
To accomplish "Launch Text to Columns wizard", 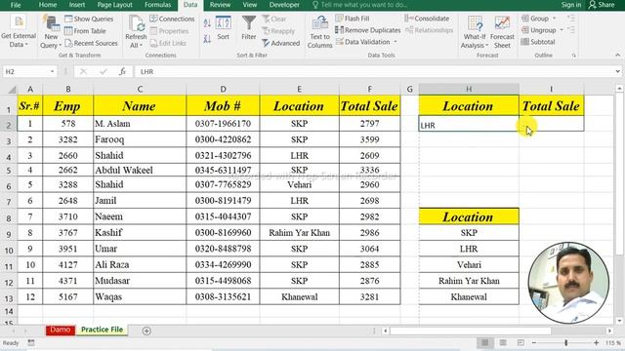I will [319, 32].
